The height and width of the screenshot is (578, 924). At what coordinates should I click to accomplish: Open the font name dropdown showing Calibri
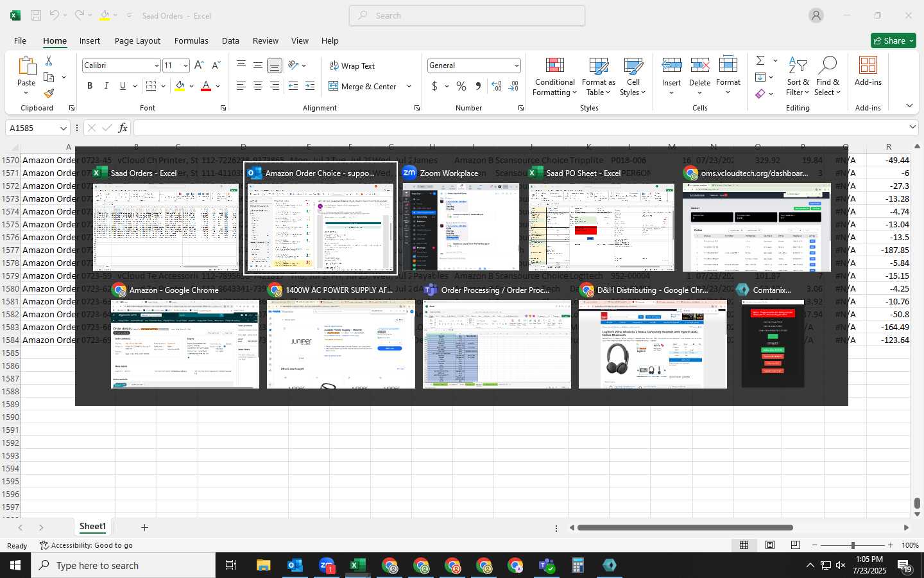click(157, 66)
